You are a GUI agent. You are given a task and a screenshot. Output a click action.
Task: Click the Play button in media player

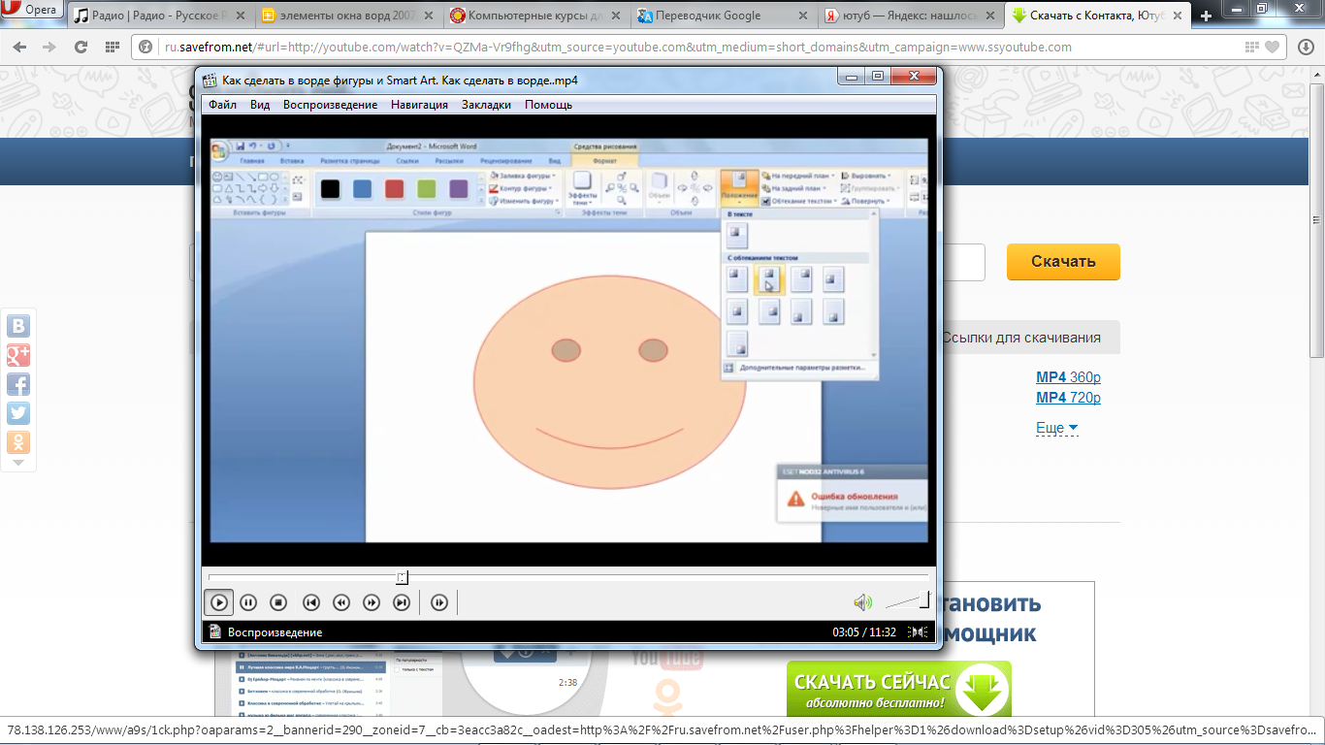[x=219, y=602]
